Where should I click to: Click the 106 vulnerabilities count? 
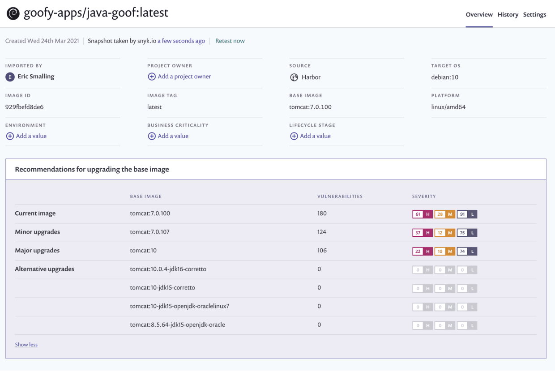point(322,251)
